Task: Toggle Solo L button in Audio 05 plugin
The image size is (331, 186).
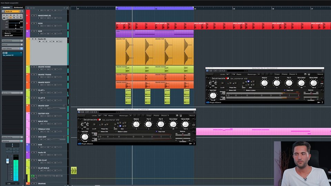Action: [x=120, y=126]
